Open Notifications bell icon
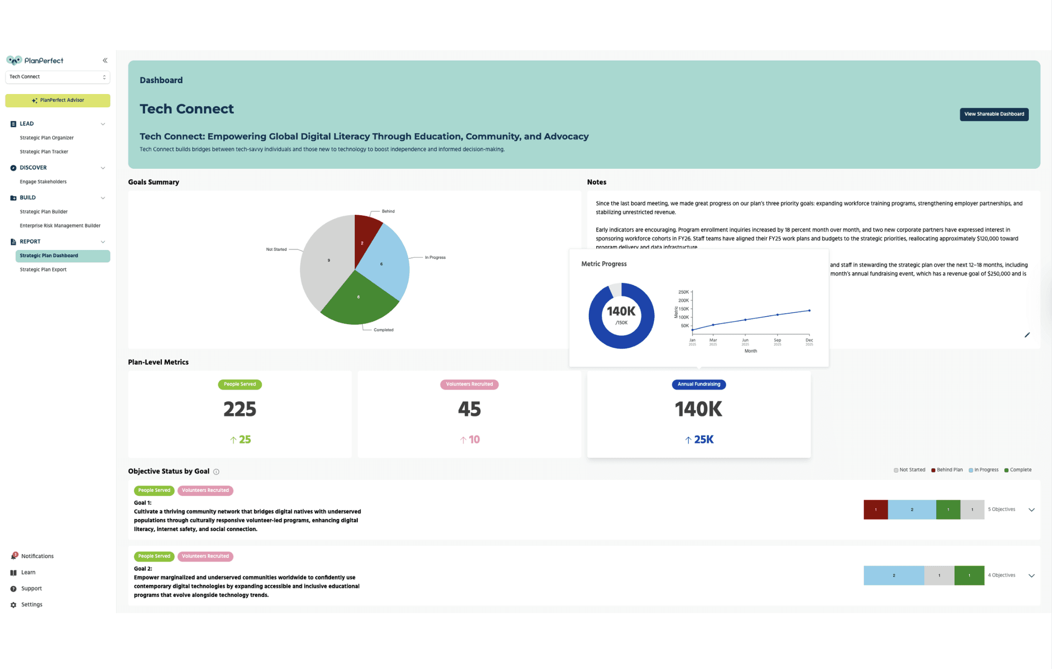The image size is (1052, 669). point(13,556)
